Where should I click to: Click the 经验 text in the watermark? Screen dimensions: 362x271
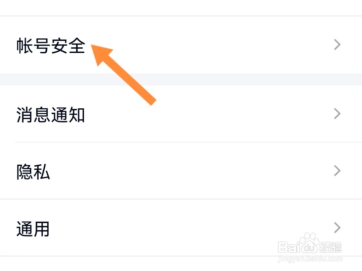click(x=331, y=248)
